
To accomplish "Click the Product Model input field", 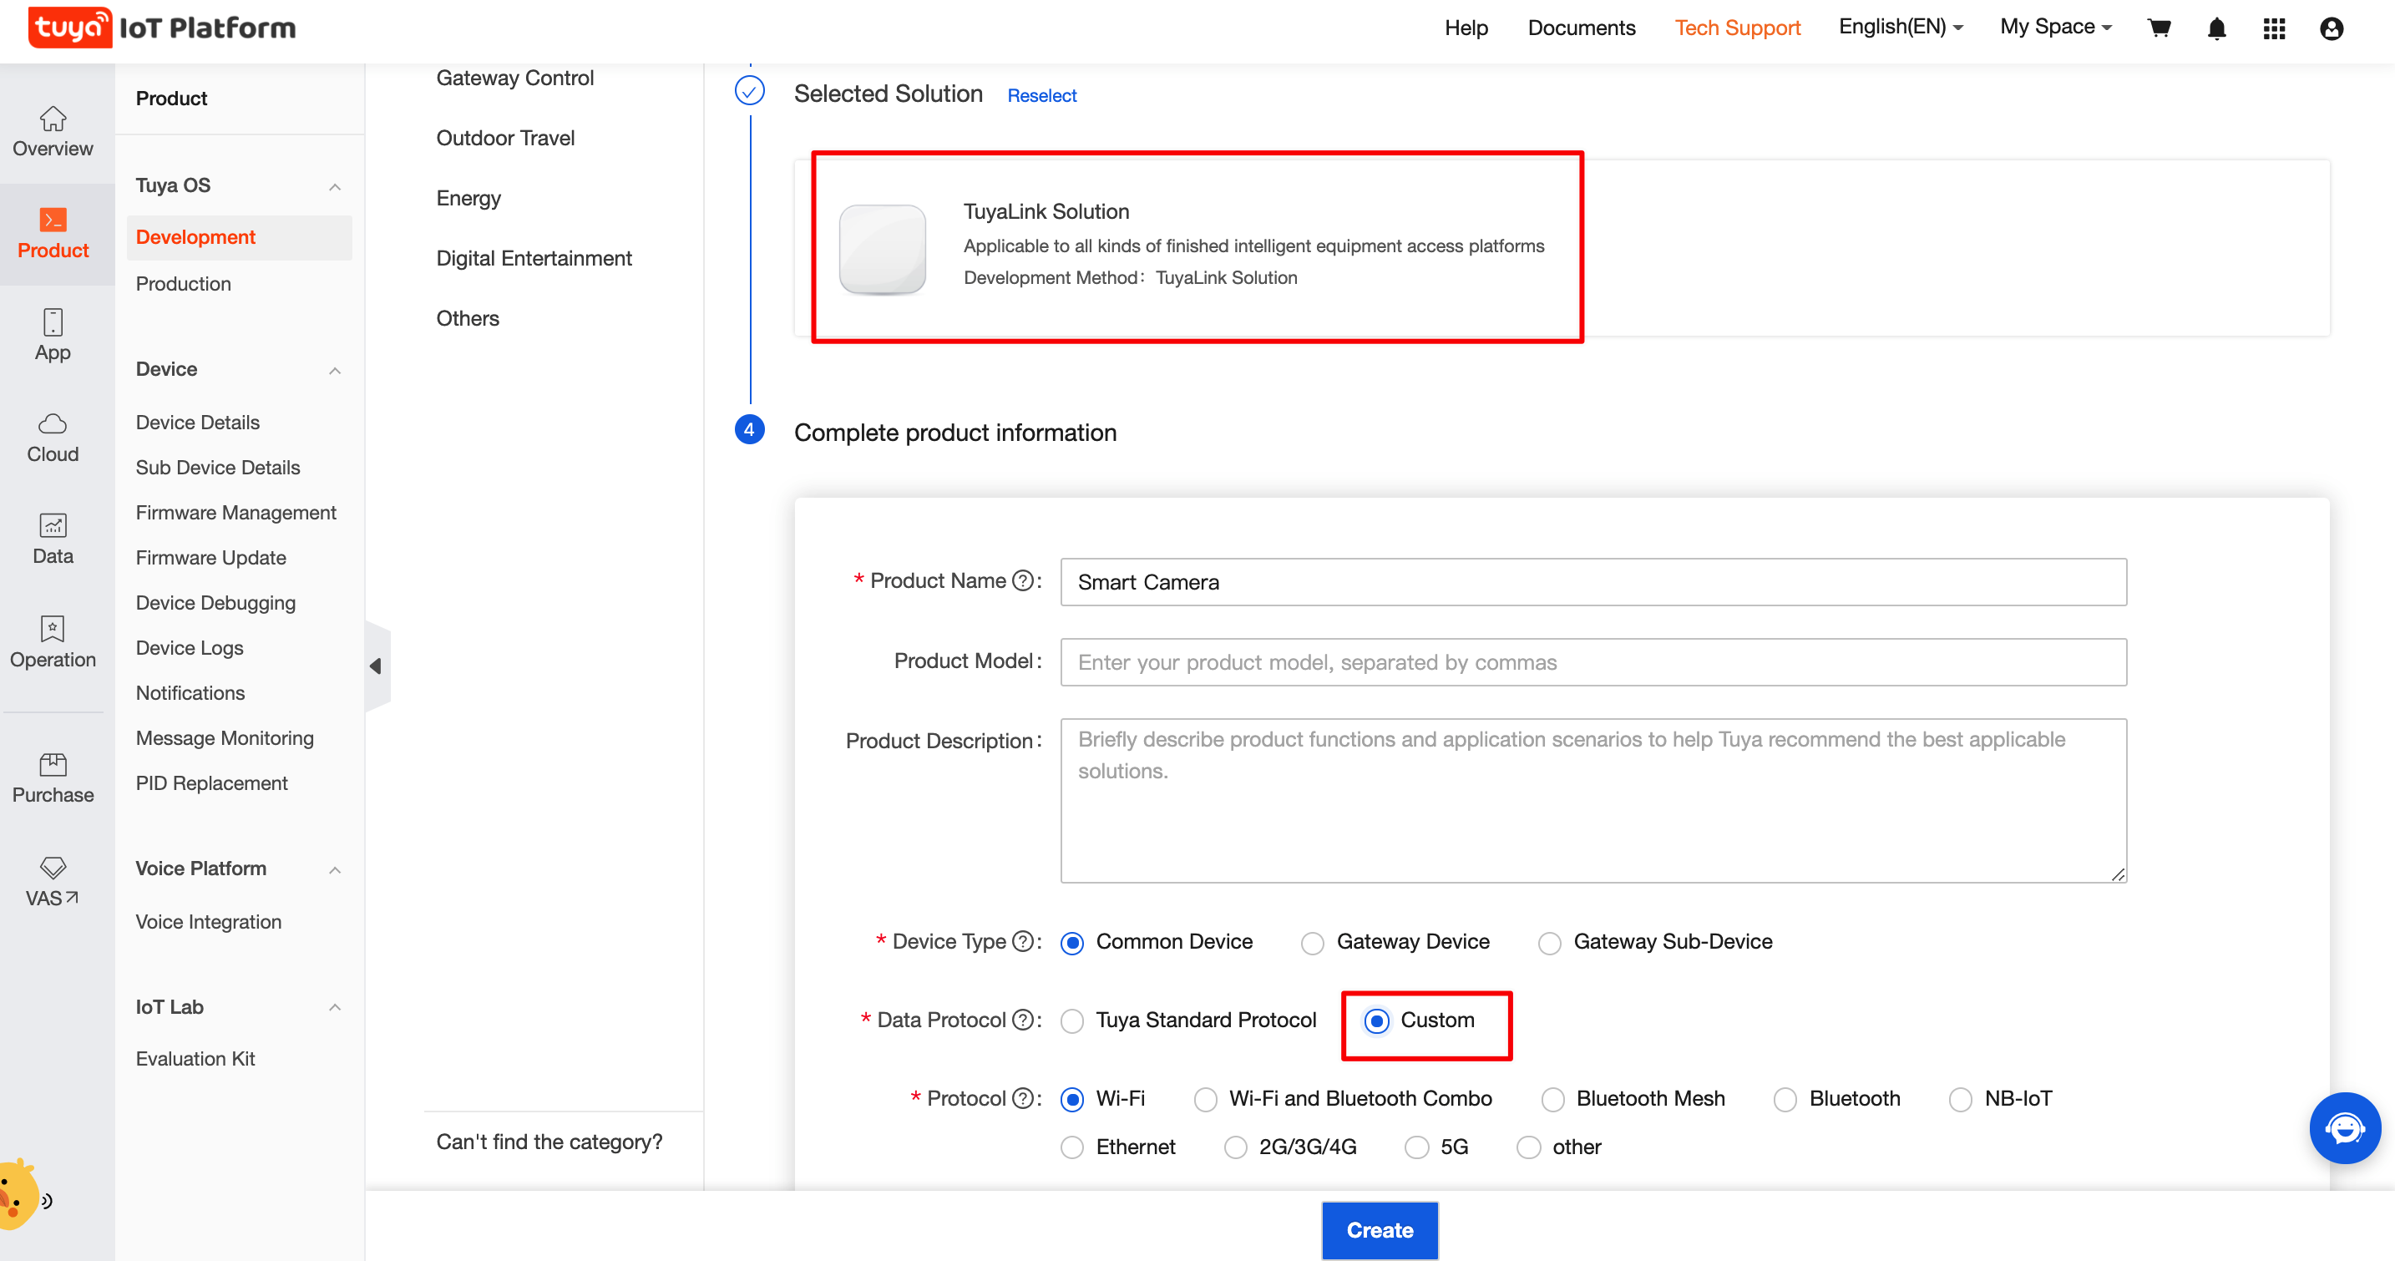I will pos(1592,662).
